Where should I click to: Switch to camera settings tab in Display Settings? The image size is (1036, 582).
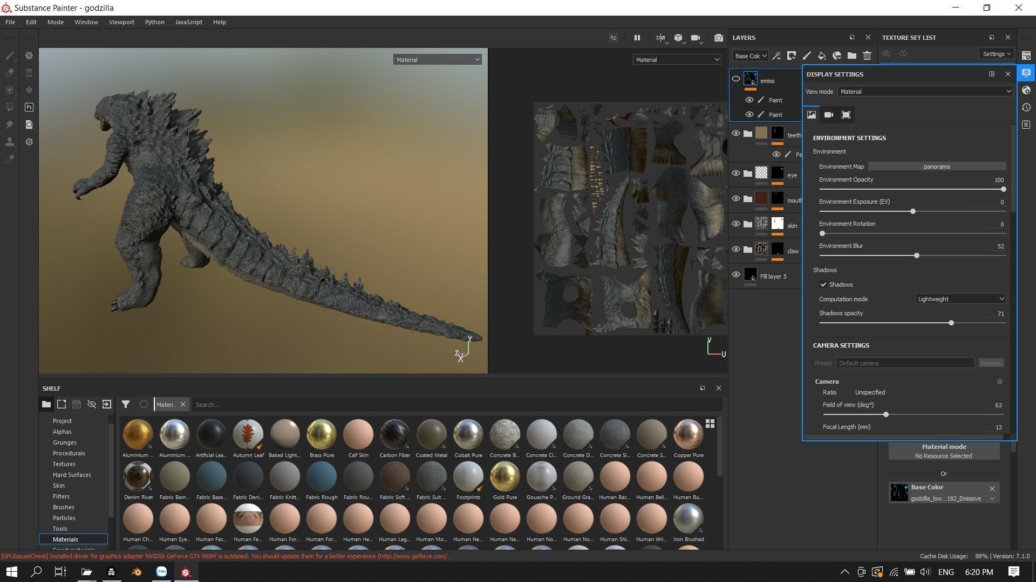tap(829, 115)
